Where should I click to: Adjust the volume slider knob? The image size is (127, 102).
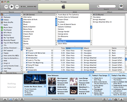pyautogui.click(x=26, y=7)
